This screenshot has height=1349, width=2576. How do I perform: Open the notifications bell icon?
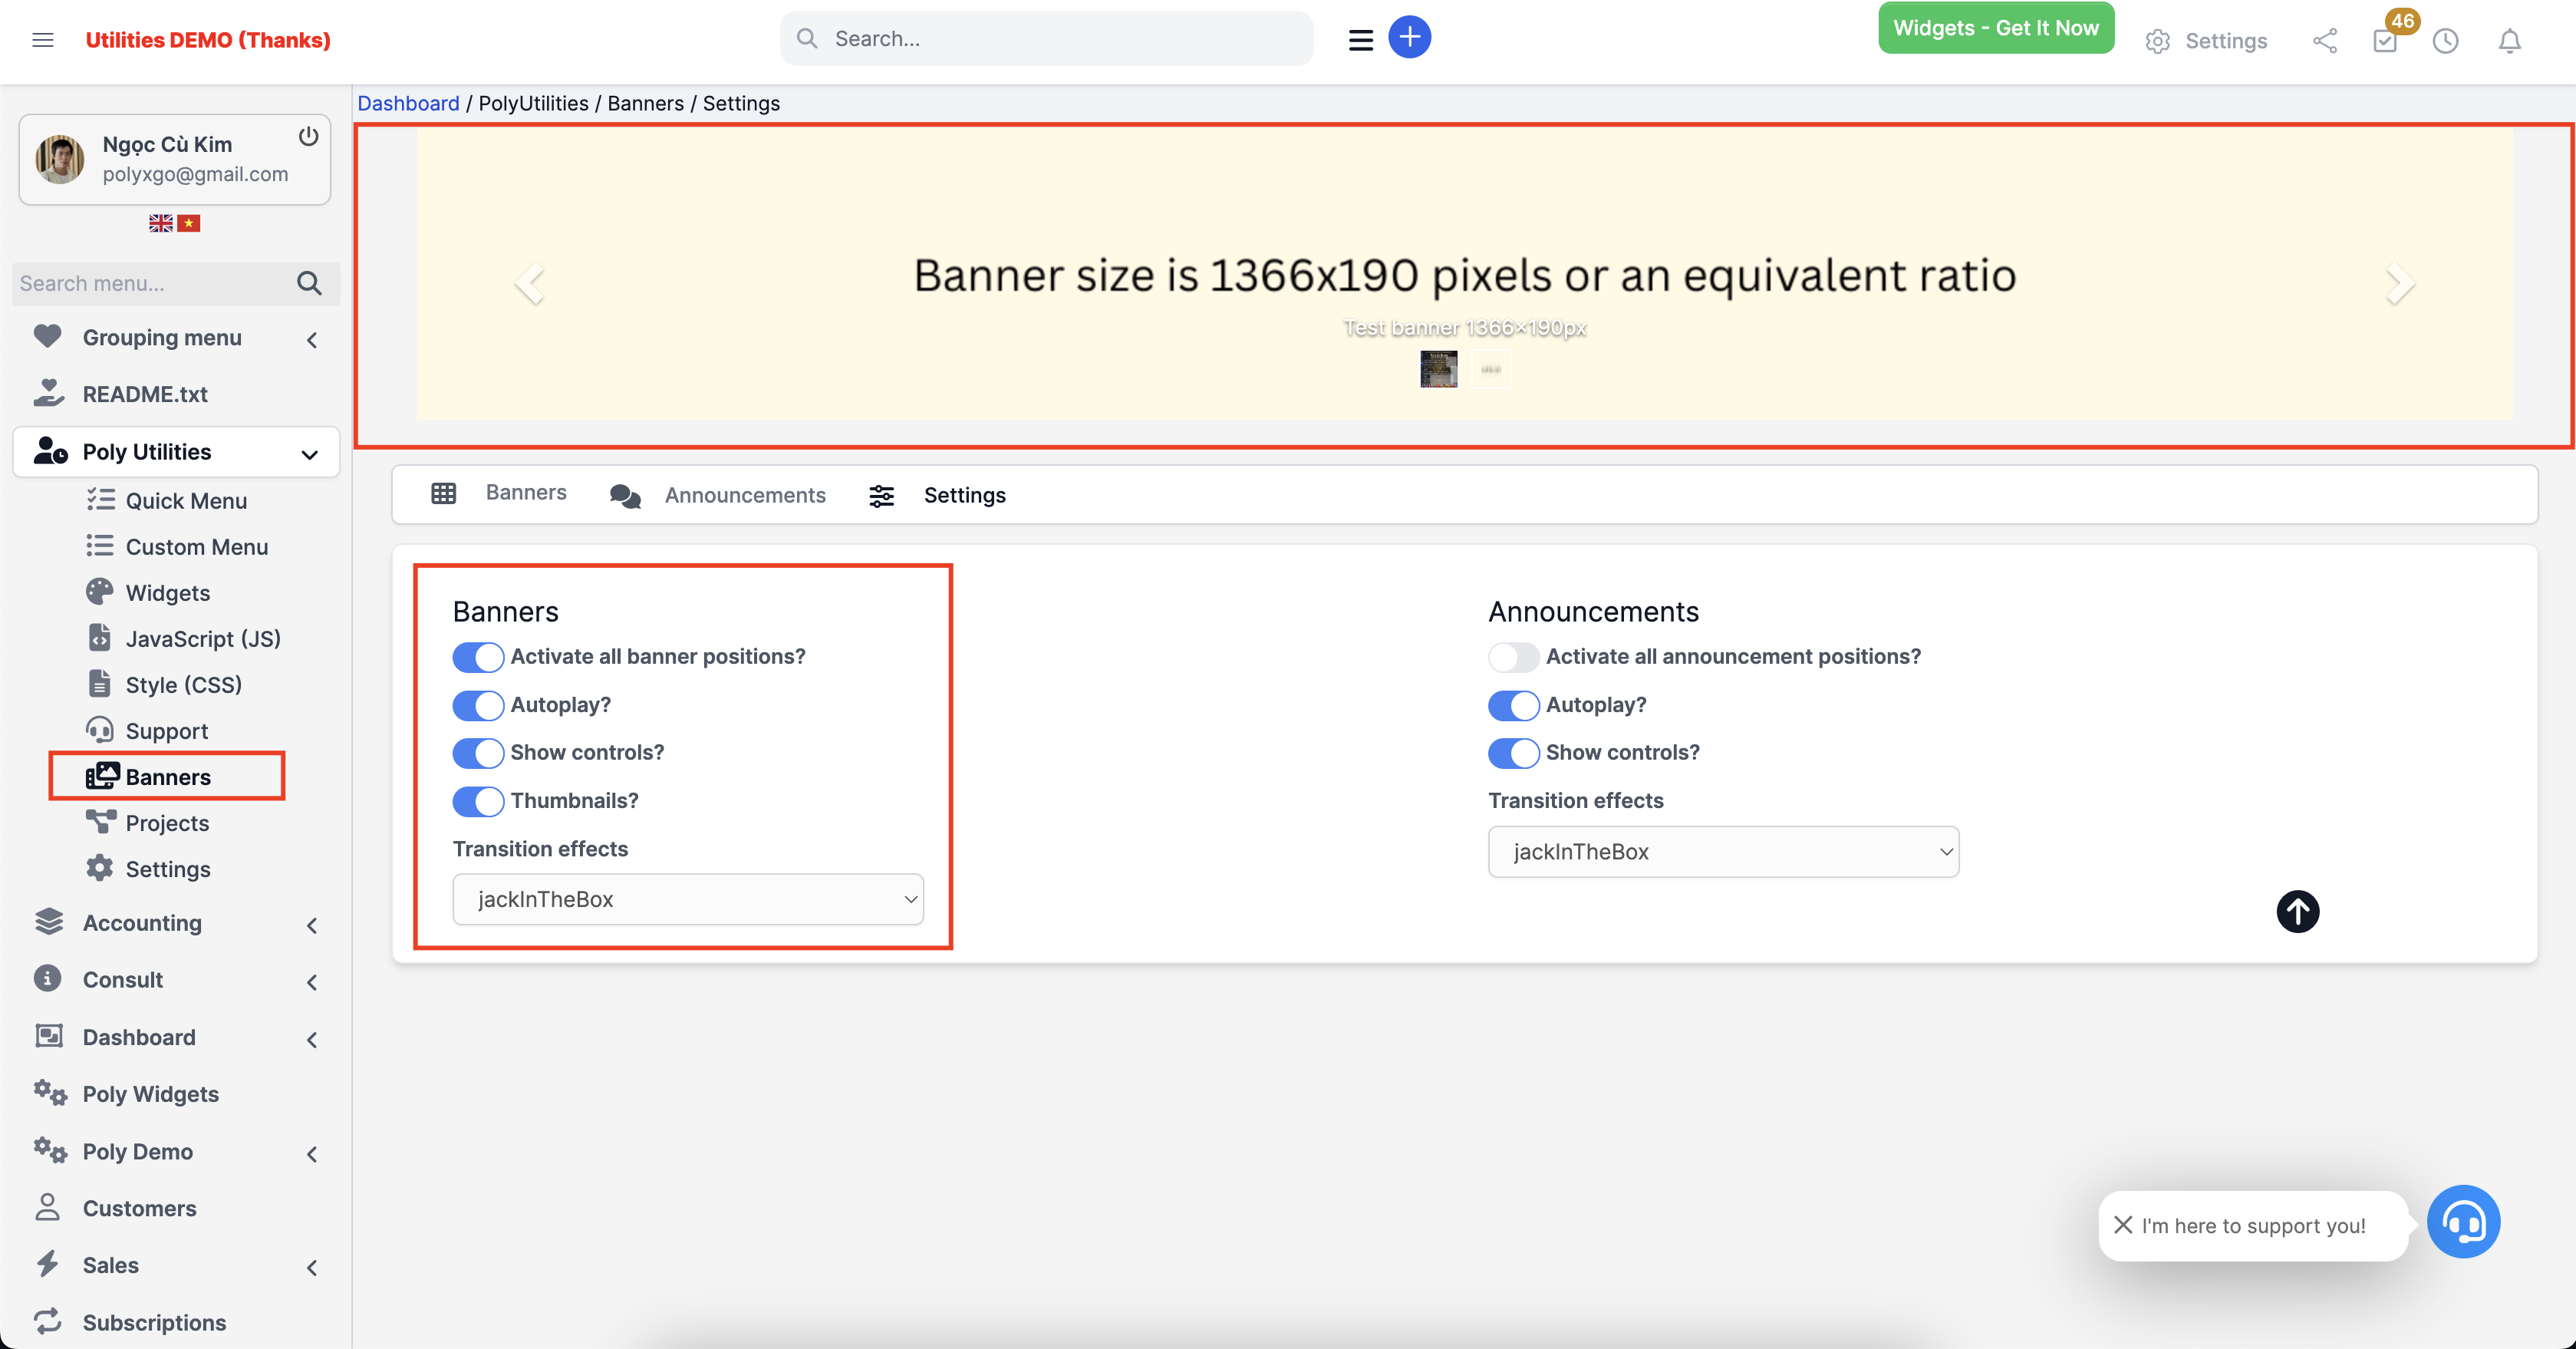[x=2509, y=41]
